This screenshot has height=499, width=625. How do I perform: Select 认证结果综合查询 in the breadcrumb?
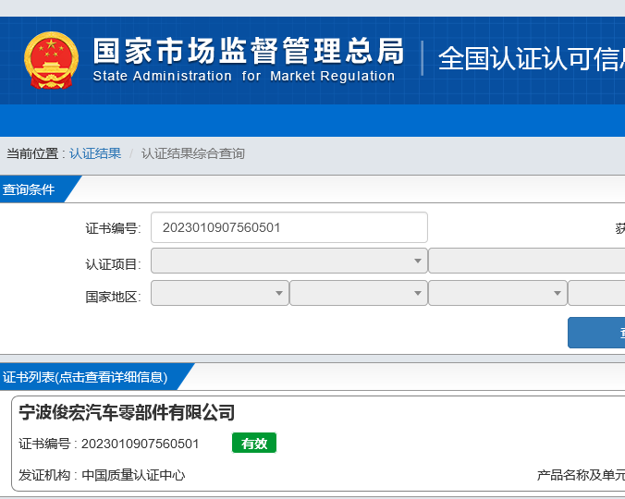193,153
